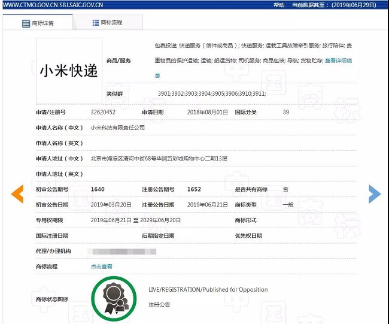Click international class value 39
This screenshot has height=324, width=389.
[x=286, y=112]
